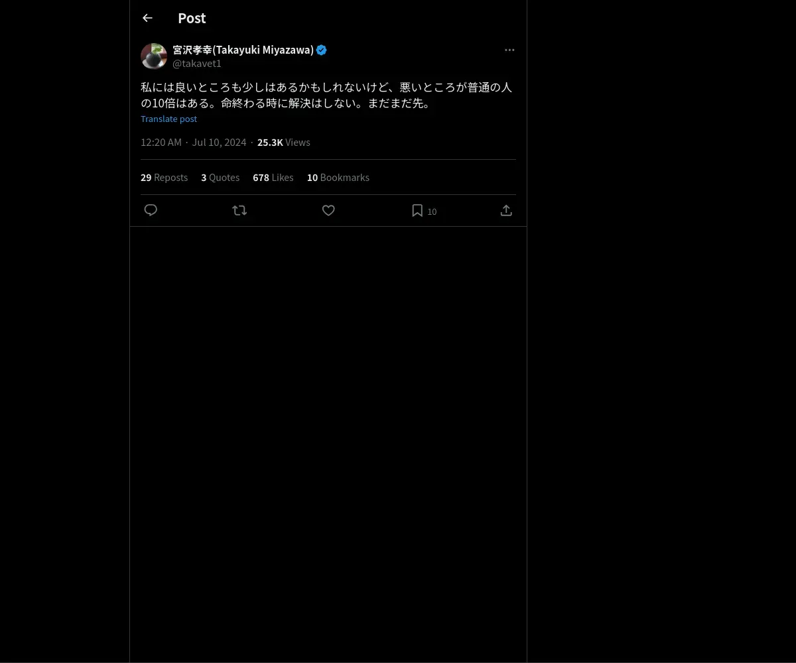Open the three-dot more options menu

click(509, 50)
